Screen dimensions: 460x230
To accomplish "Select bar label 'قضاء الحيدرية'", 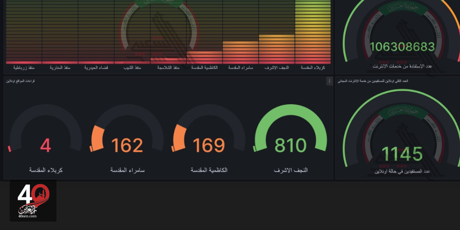I will pos(96,68).
